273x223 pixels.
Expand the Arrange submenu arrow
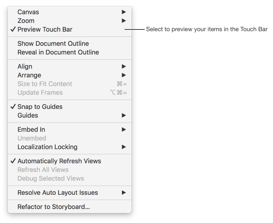[123, 75]
